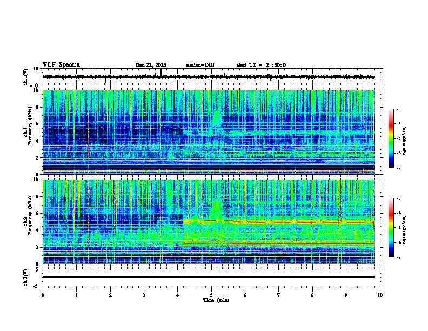This screenshot has height=331, width=428.
Task: Click the "6" kHz tick on the ch.2 frequency axis
Action: 38,214
